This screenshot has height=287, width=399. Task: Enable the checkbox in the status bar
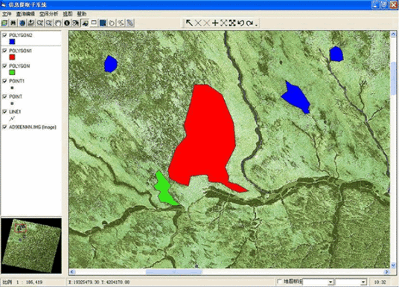tap(279, 281)
